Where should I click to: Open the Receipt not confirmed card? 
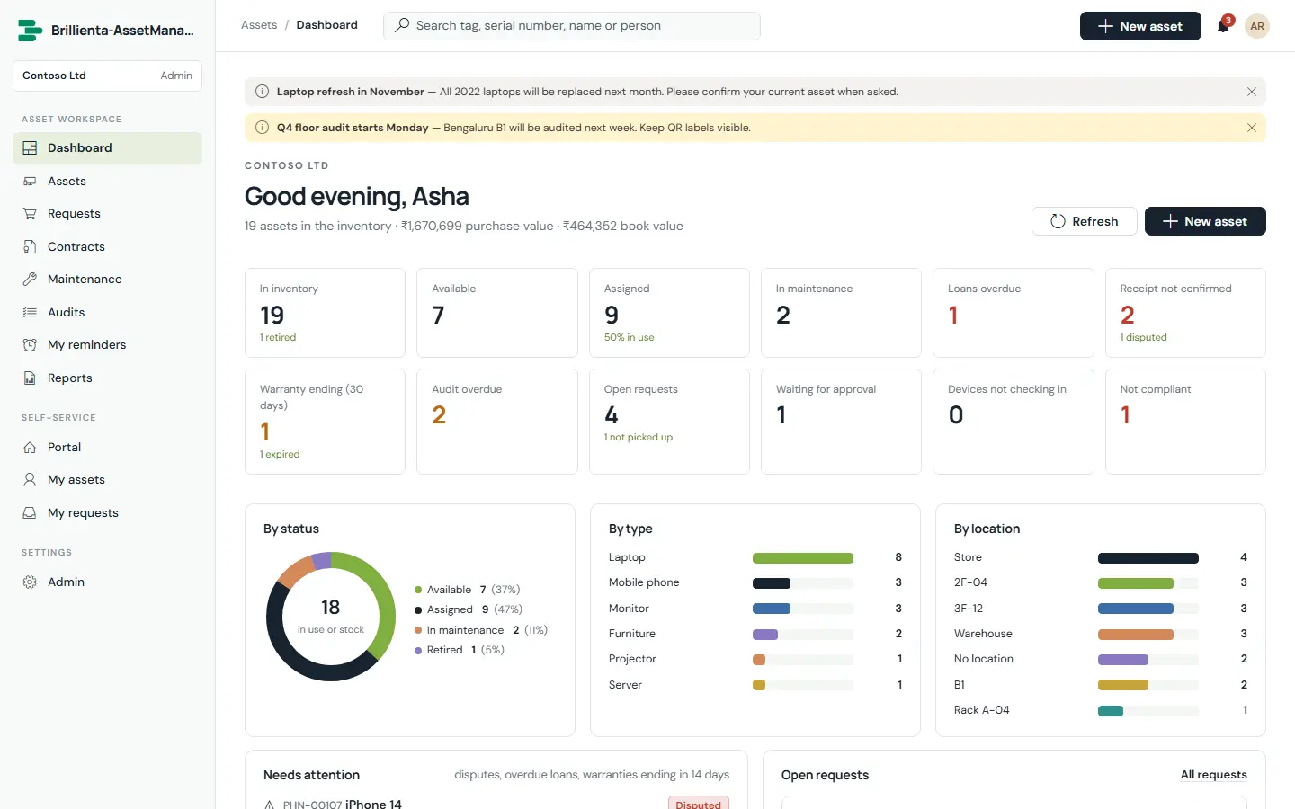pyautogui.click(x=1185, y=313)
